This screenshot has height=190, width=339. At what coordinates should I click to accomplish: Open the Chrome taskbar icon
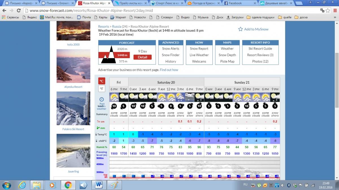click(68, 185)
